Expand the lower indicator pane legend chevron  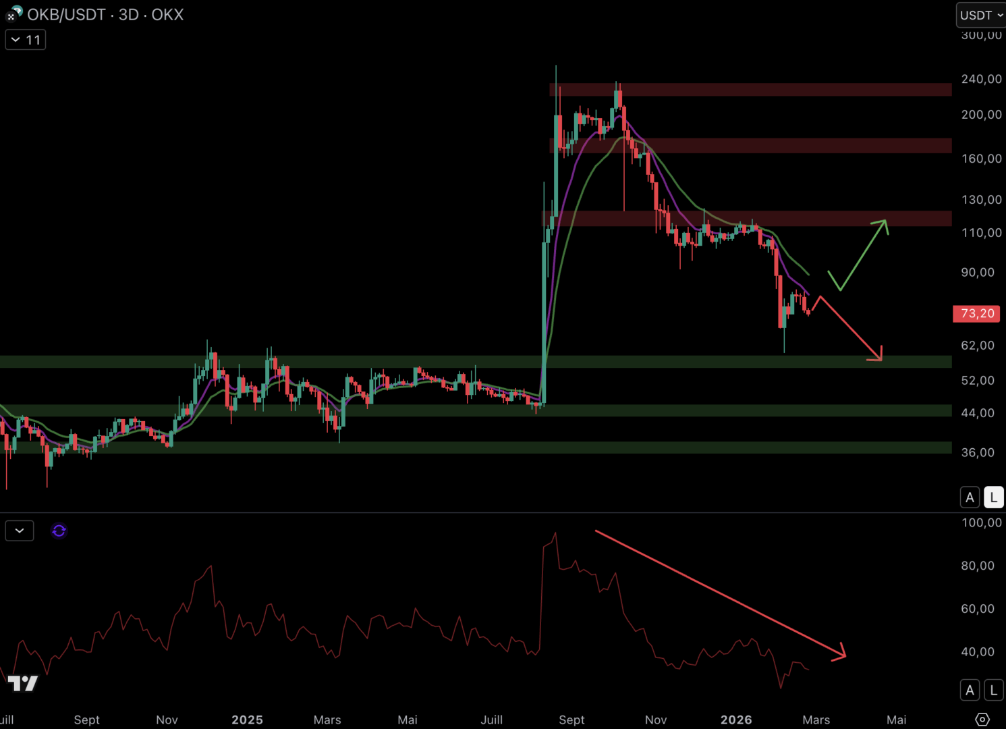20,531
